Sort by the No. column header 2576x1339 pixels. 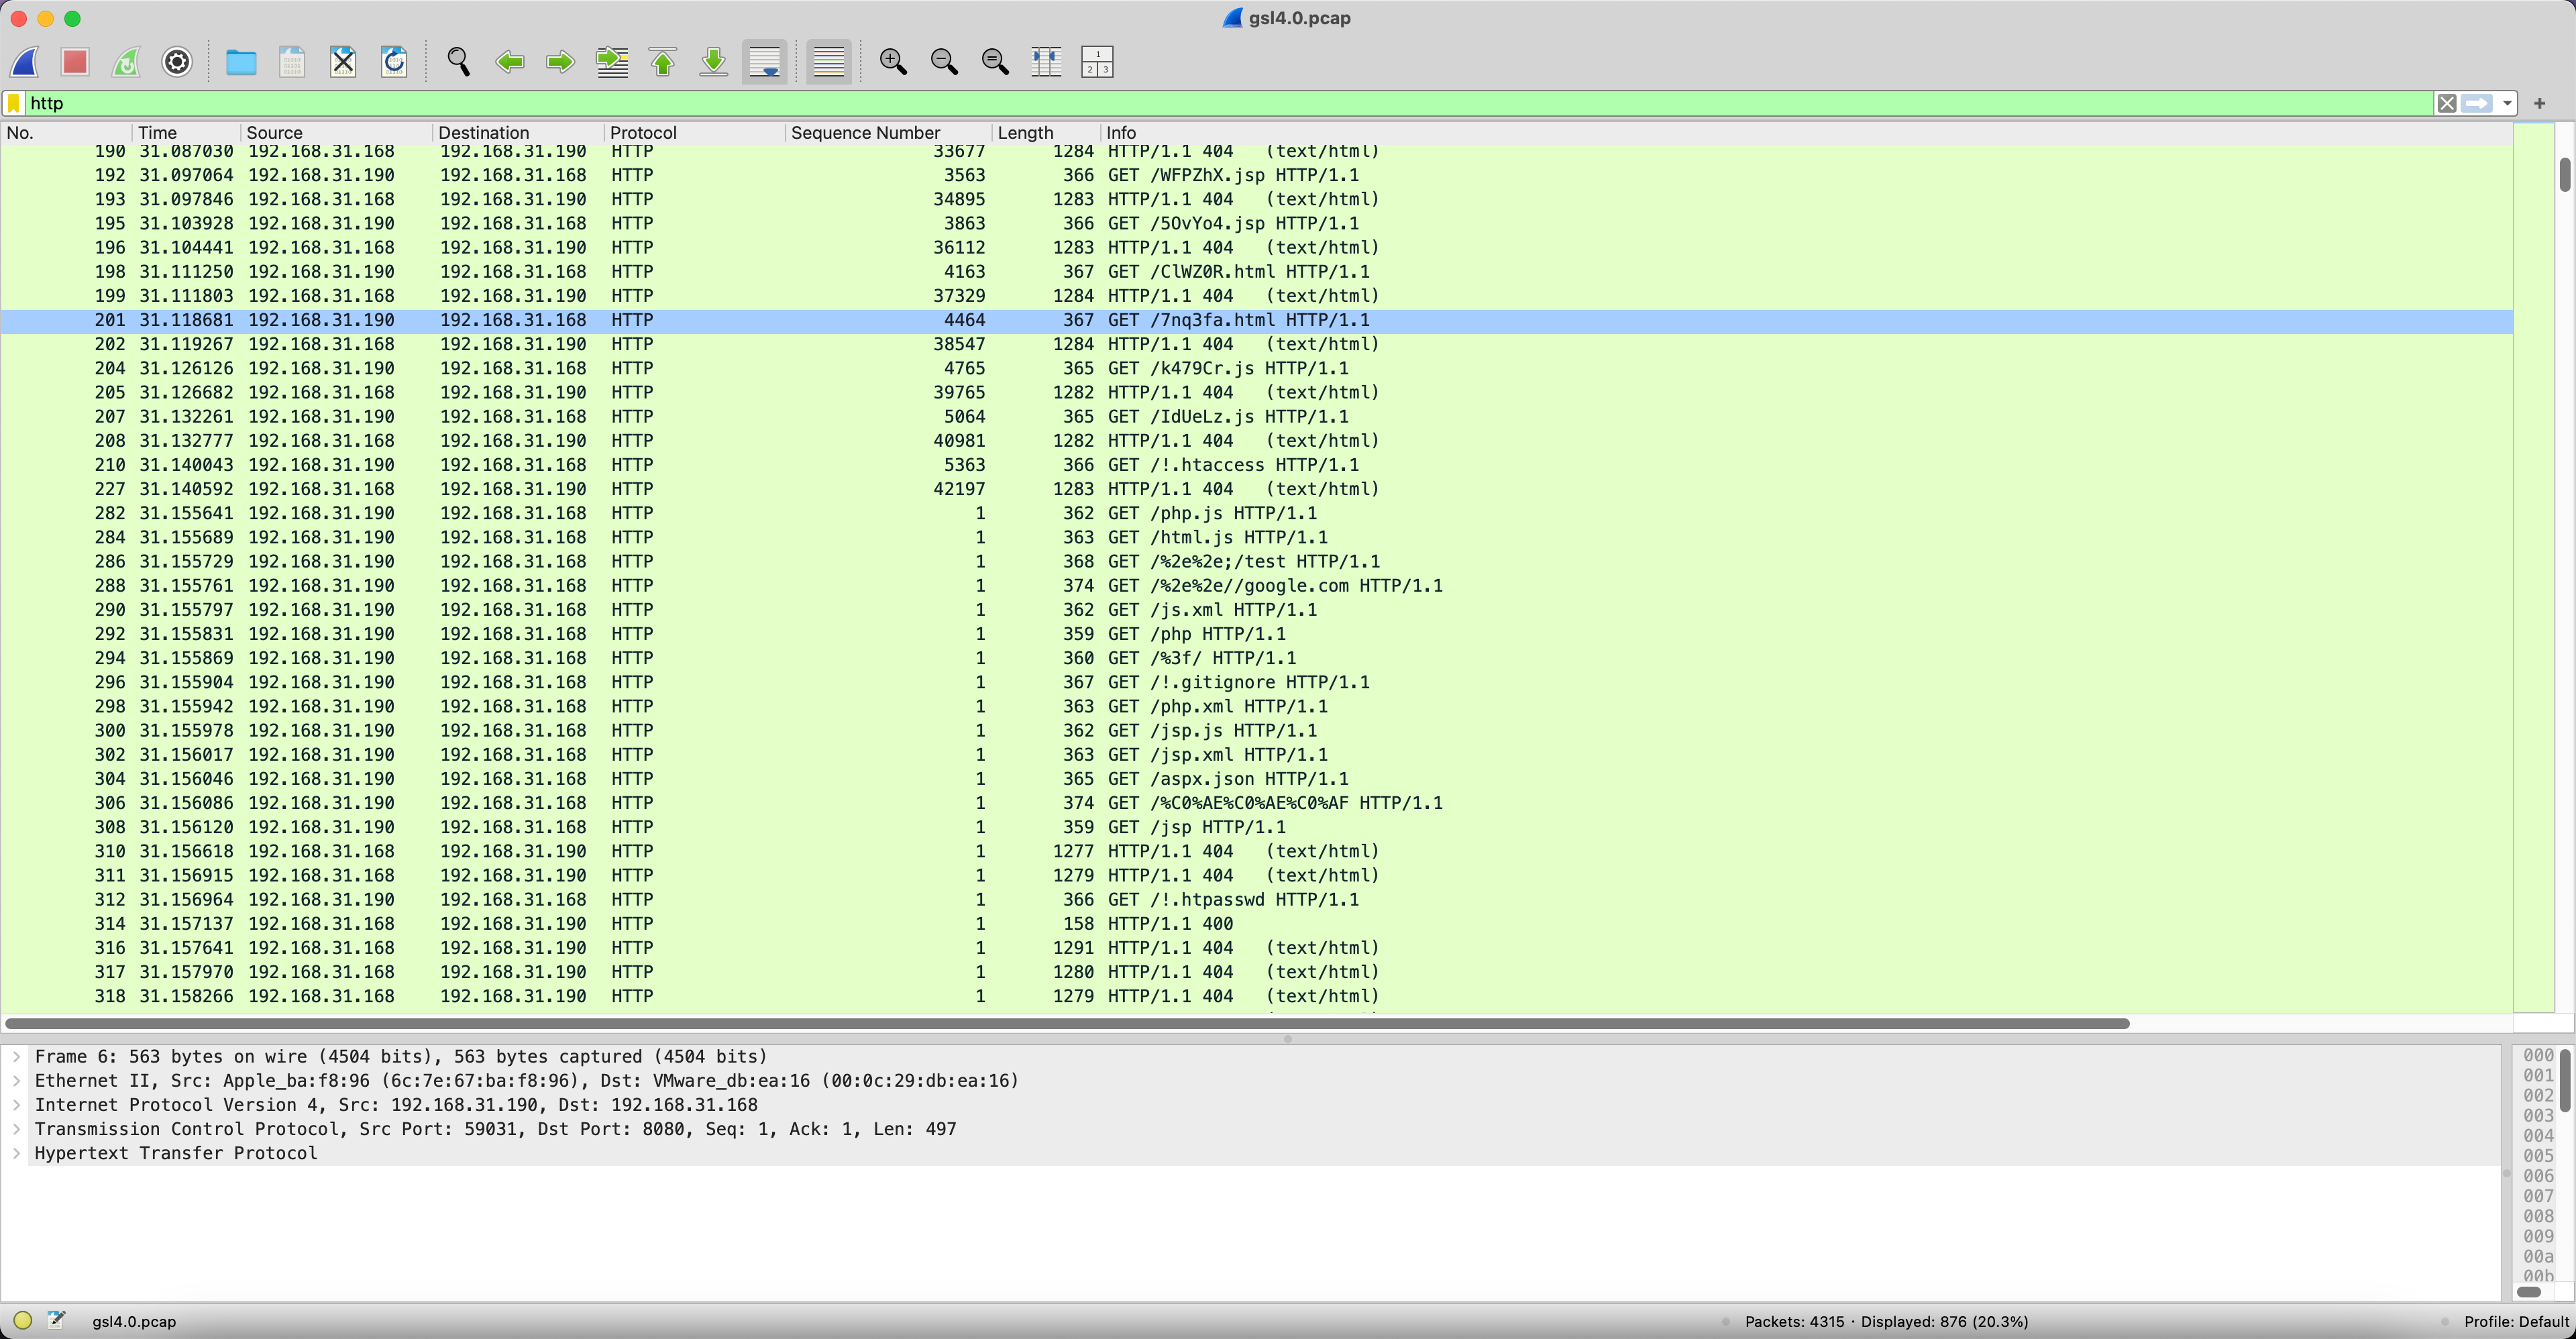coord(66,132)
